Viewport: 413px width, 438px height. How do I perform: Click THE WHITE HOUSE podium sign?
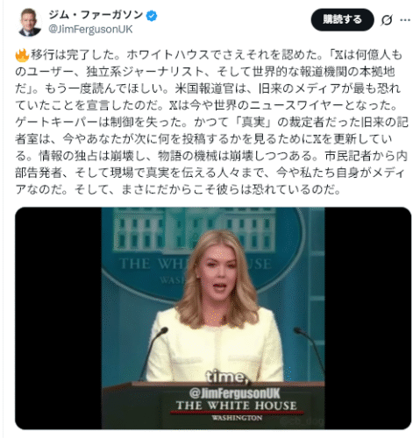coord(237,406)
